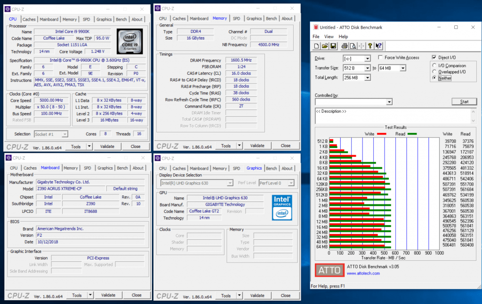Select the Neither radio button
Viewport: 482px width, 304px height.
click(x=434, y=78)
